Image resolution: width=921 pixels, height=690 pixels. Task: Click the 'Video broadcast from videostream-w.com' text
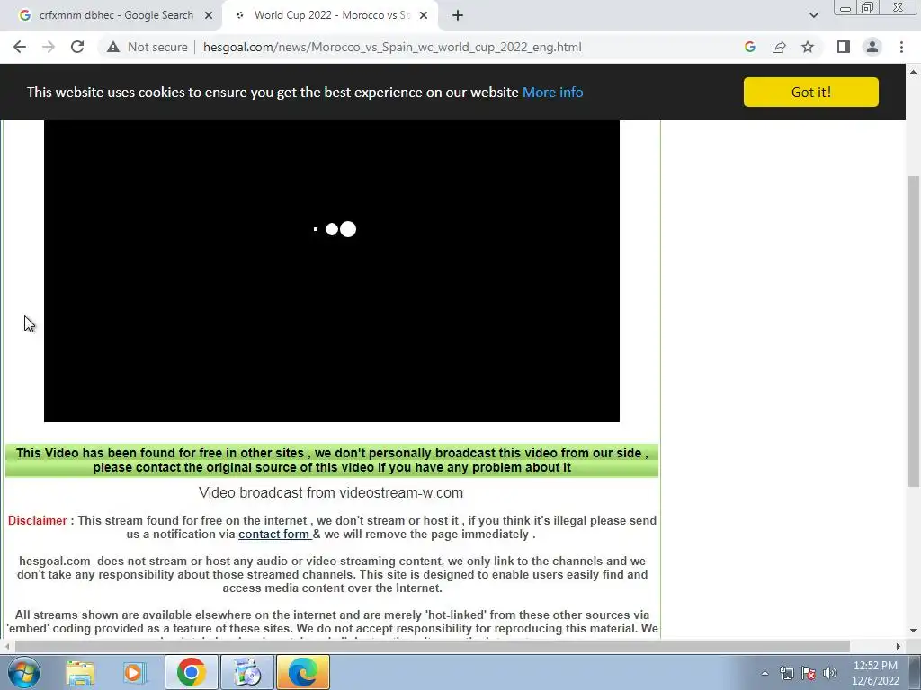[x=331, y=493]
